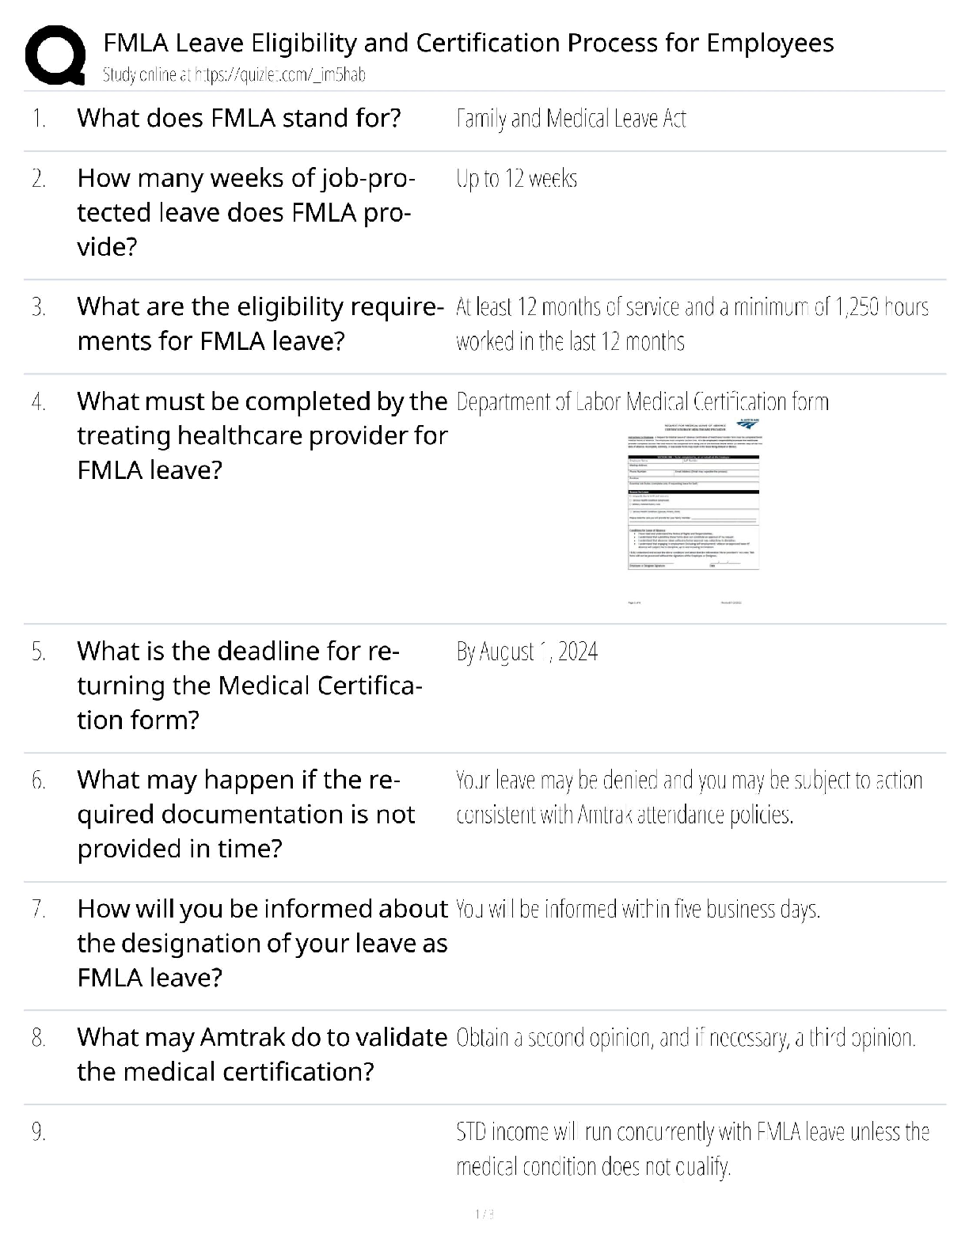Click the Quizlet Q logo icon
Viewport: 969px width, 1254px height.
(55, 55)
